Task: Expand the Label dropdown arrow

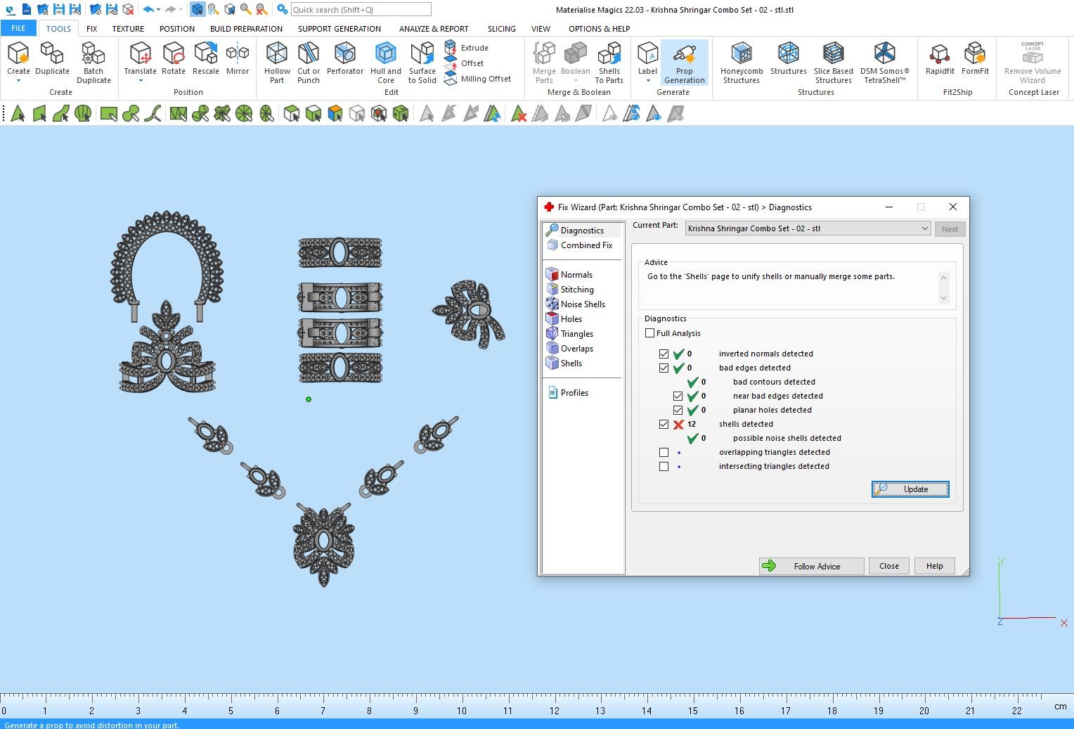Action: click(x=647, y=81)
